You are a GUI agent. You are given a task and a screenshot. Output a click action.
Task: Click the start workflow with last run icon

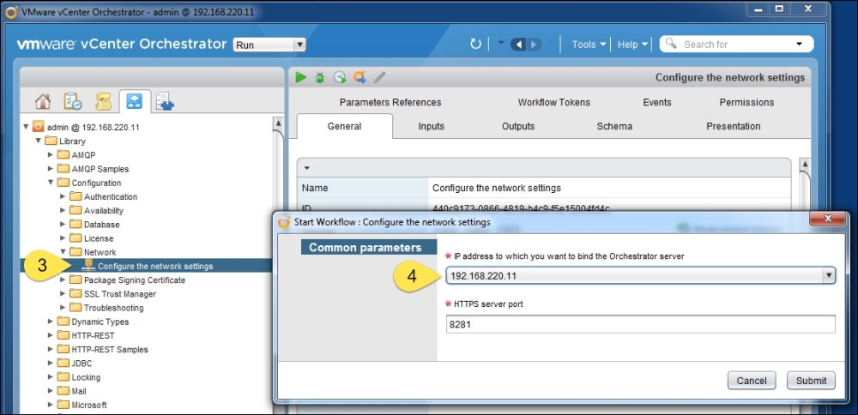click(x=360, y=78)
